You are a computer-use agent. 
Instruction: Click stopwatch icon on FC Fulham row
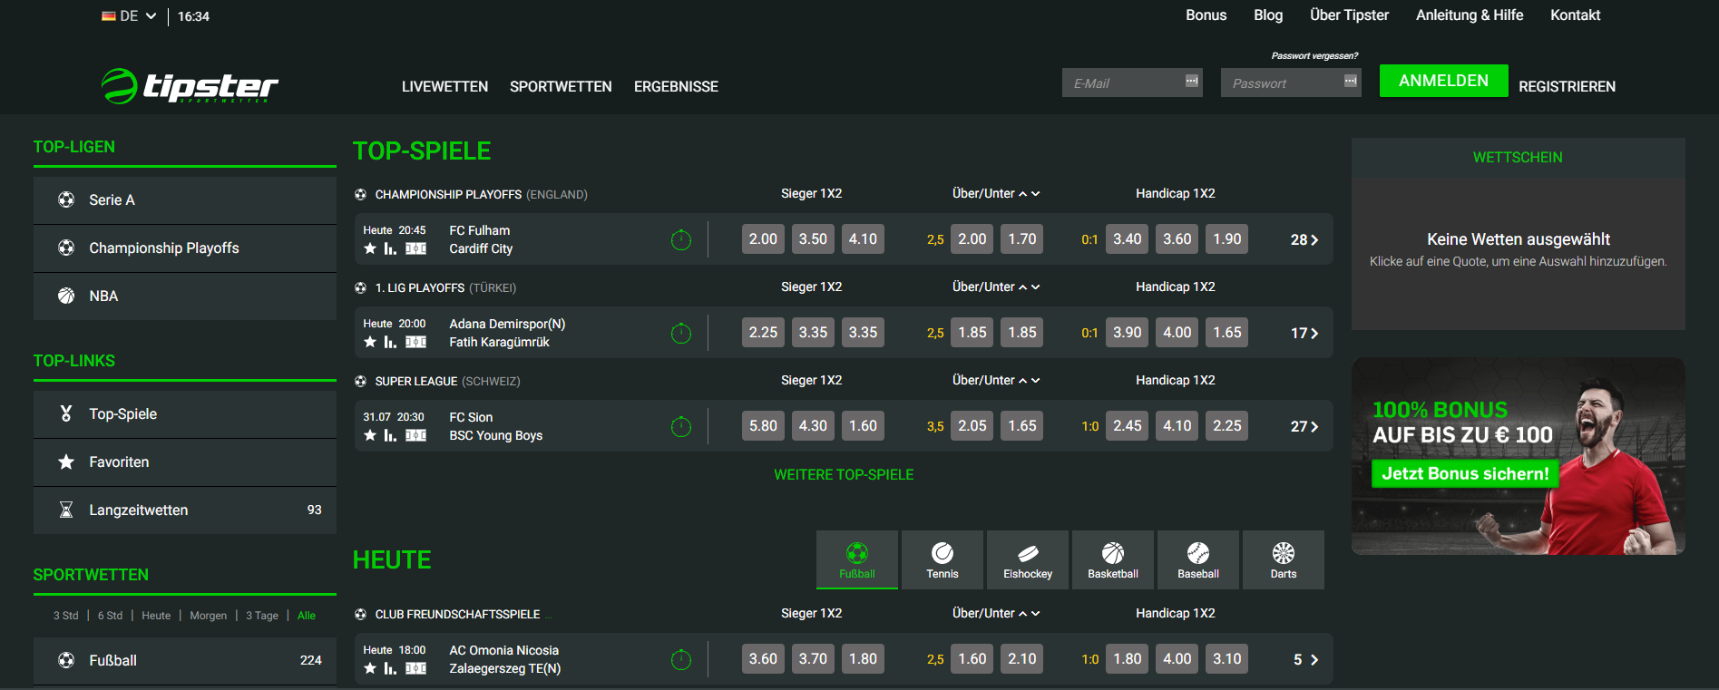click(x=681, y=239)
